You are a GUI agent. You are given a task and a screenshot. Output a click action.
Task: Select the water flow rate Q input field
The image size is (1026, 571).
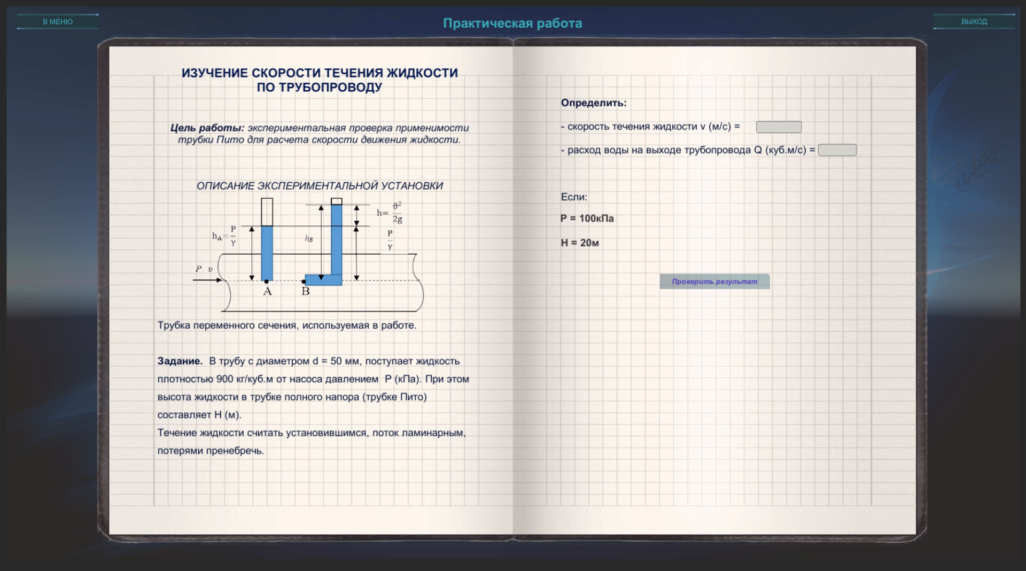pos(837,150)
